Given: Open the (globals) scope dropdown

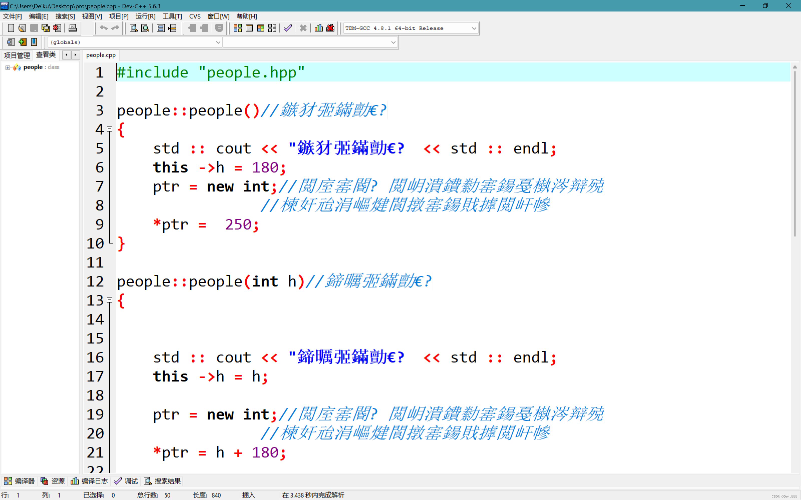Looking at the screenshot, I should tap(218, 42).
